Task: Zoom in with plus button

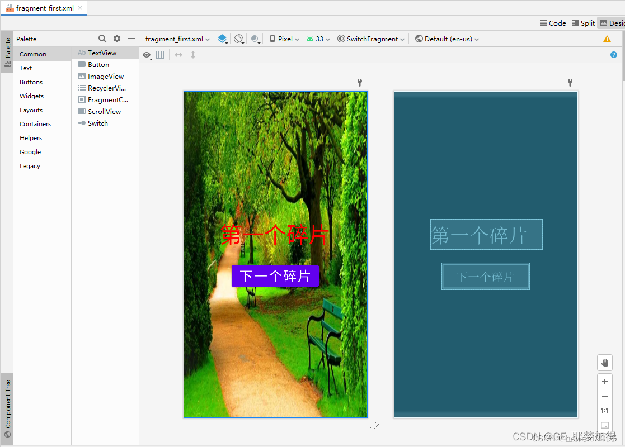Action: 605,382
